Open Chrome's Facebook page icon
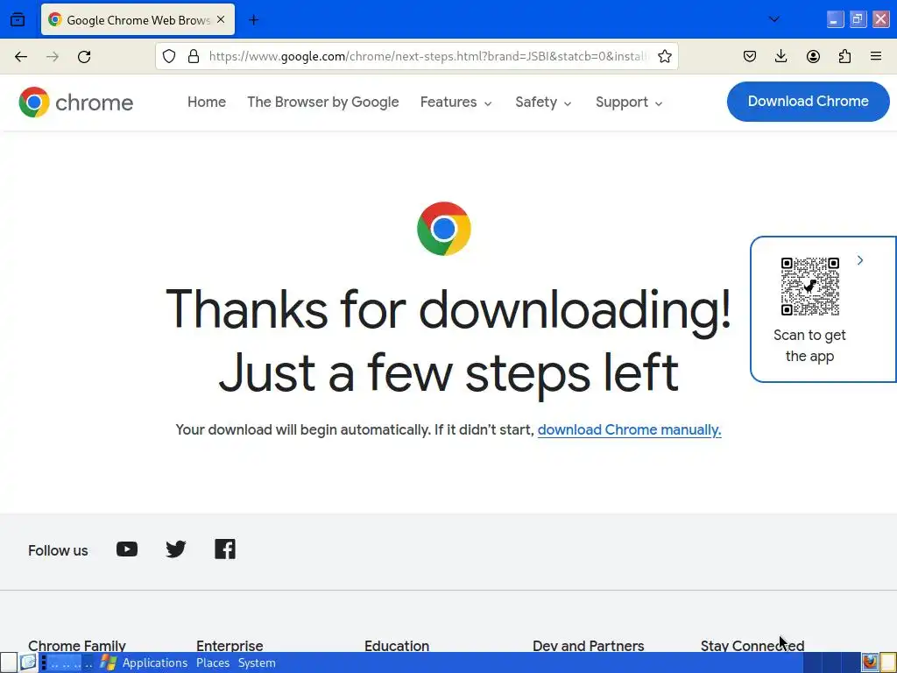The image size is (897, 673). pos(225,549)
